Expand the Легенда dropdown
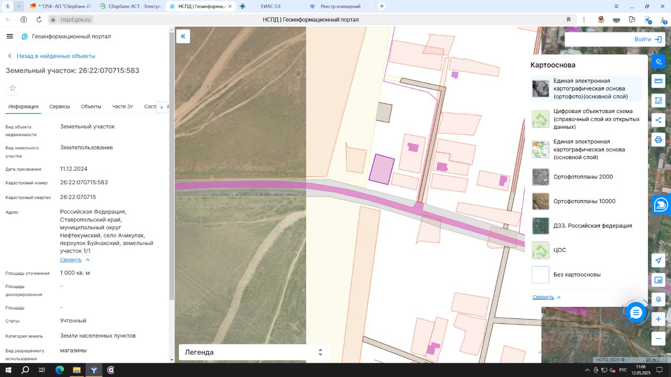 tap(254, 352)
